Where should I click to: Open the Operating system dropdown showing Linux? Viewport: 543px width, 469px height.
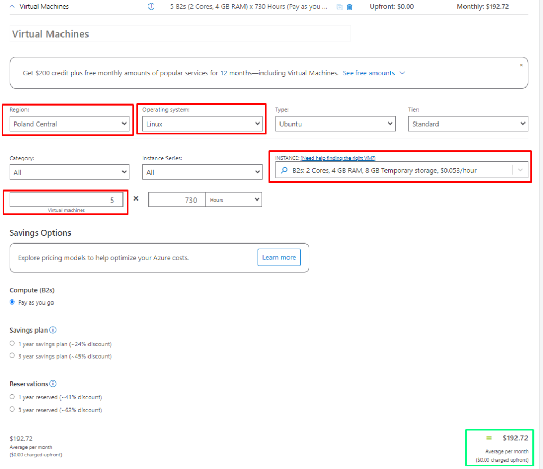tap(202, 124)
